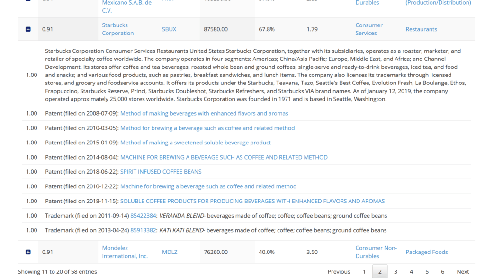Open the MDLZ ticker link

click(170, 252)
